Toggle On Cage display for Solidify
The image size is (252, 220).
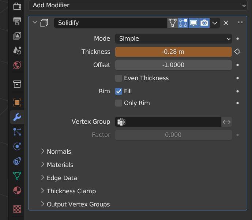tap(172, 23)
